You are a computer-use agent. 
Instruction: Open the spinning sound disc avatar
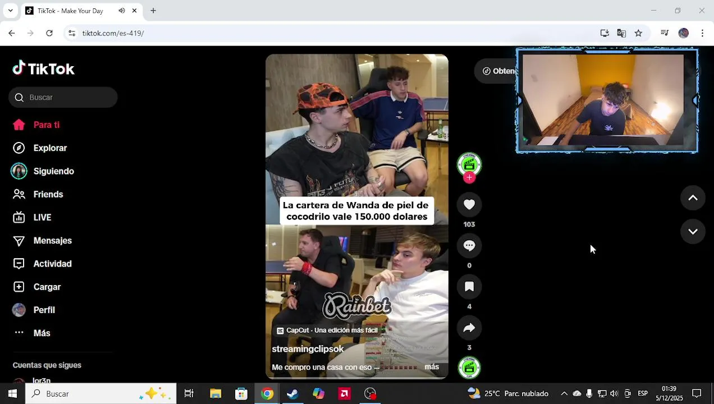pos(469,368)
